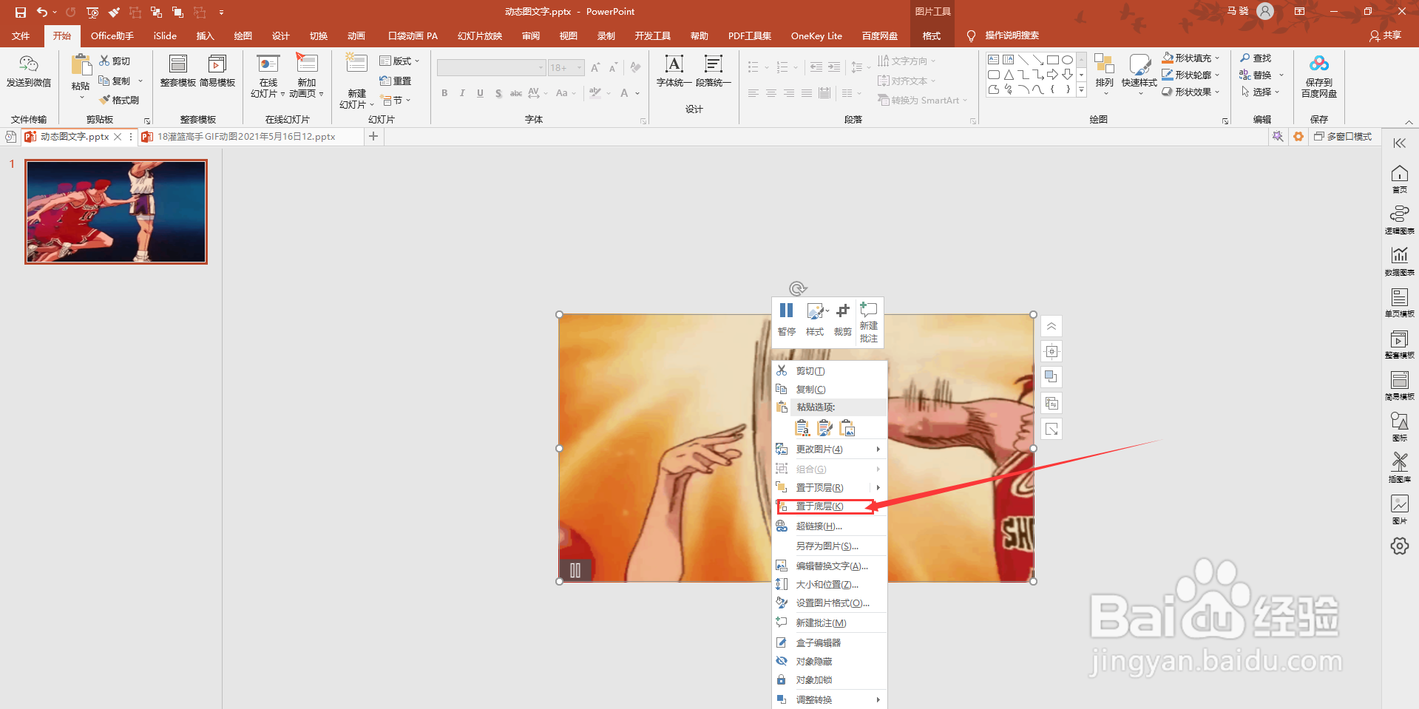
Task: Click the Quick Styles icon
Action: 1139,65
